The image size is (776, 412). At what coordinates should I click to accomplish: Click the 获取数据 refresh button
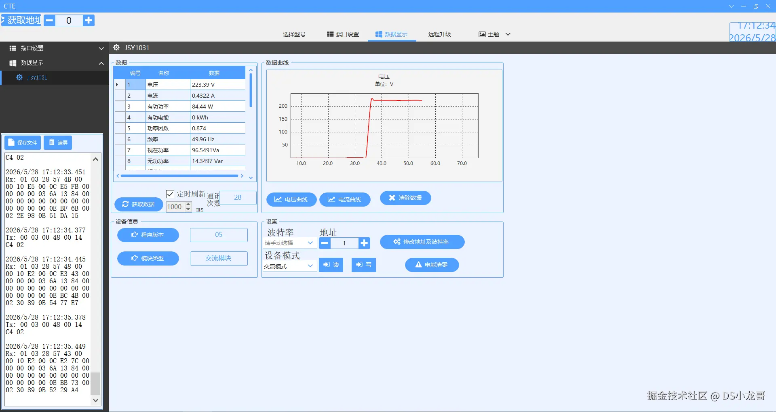pyautogui.click(x=139, y=204)
